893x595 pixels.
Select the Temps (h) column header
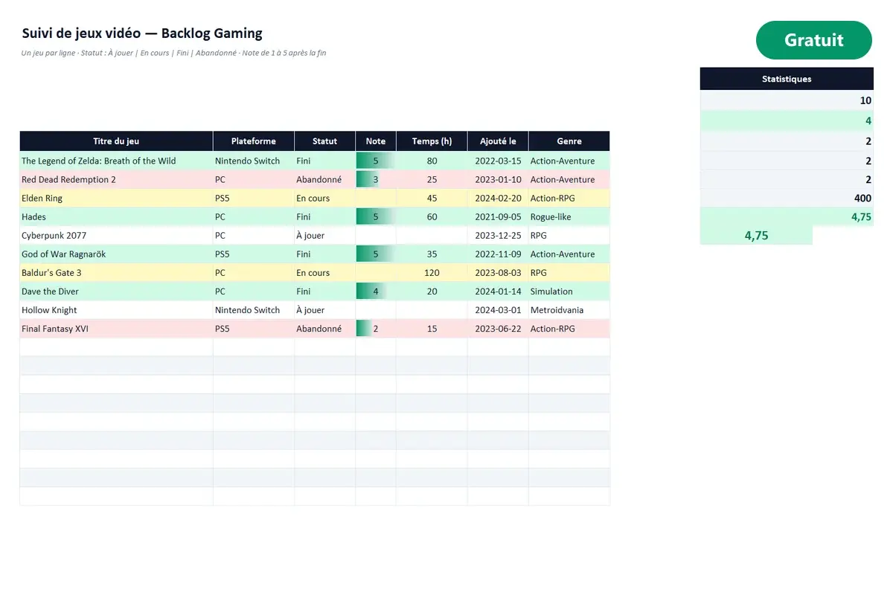(432, 141)
